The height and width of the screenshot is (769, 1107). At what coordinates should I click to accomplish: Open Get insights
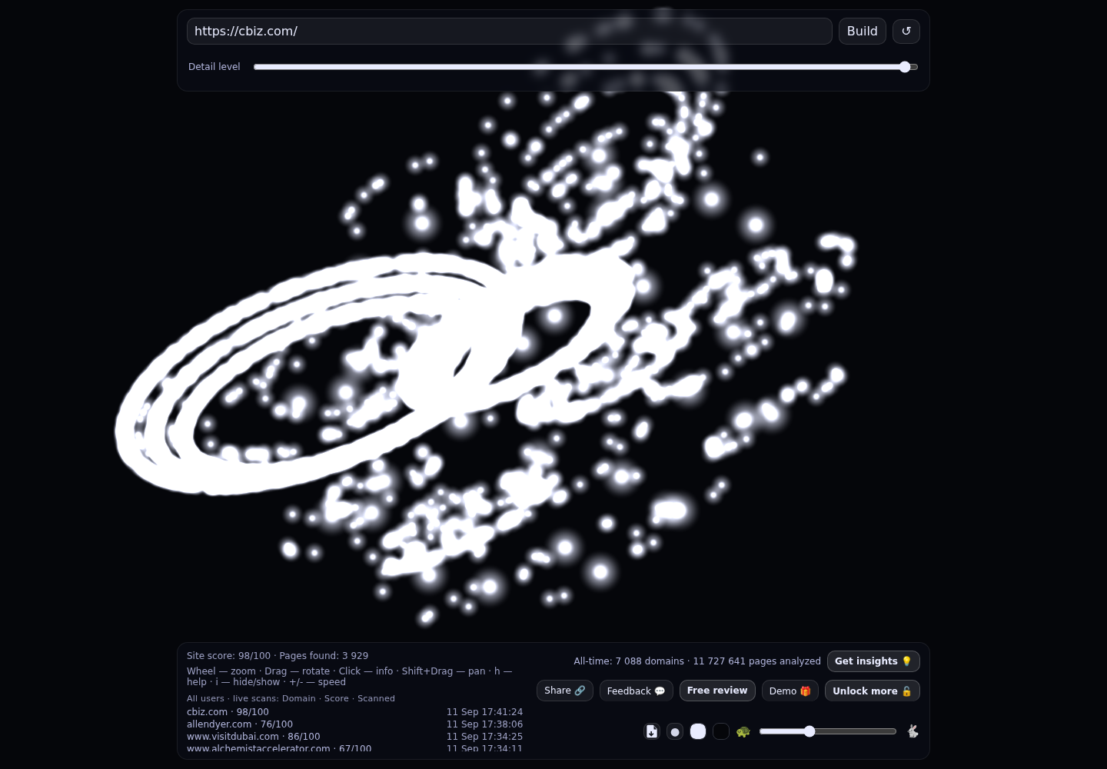(x=873, y=661)
